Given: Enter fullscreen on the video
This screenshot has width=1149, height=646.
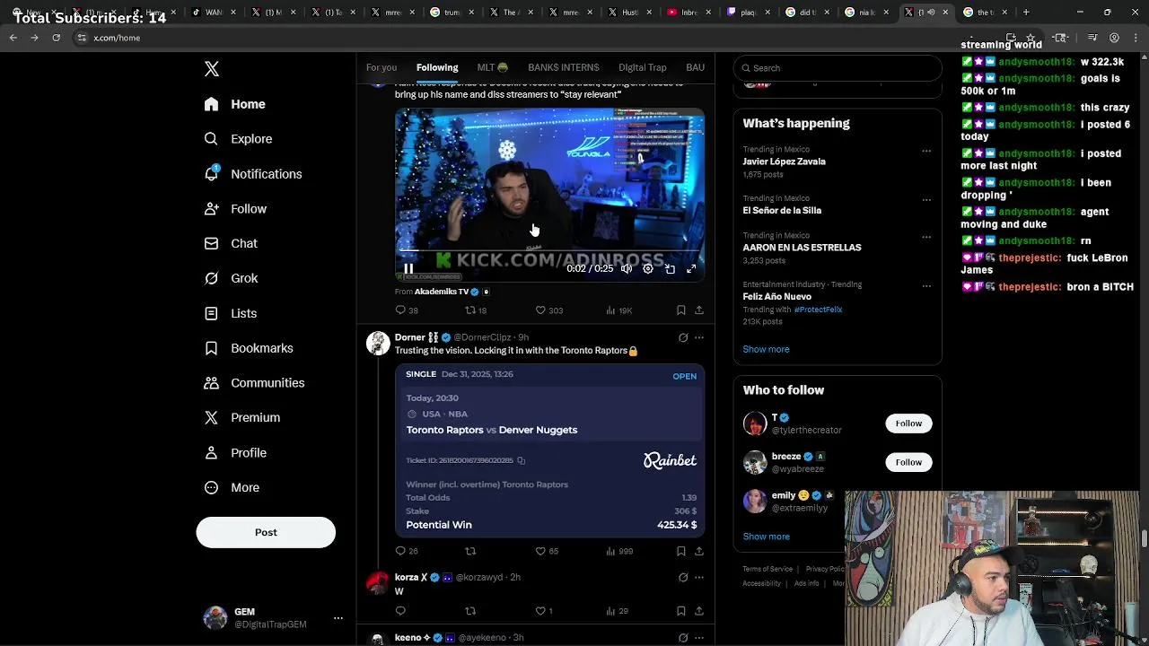Looking at the screenshot, I should (691, 268).
